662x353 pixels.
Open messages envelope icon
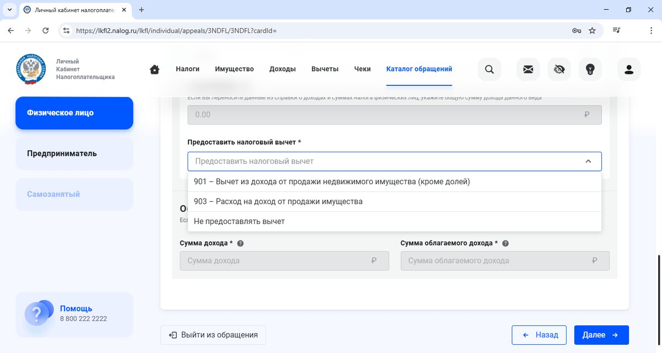click(528, 69)
